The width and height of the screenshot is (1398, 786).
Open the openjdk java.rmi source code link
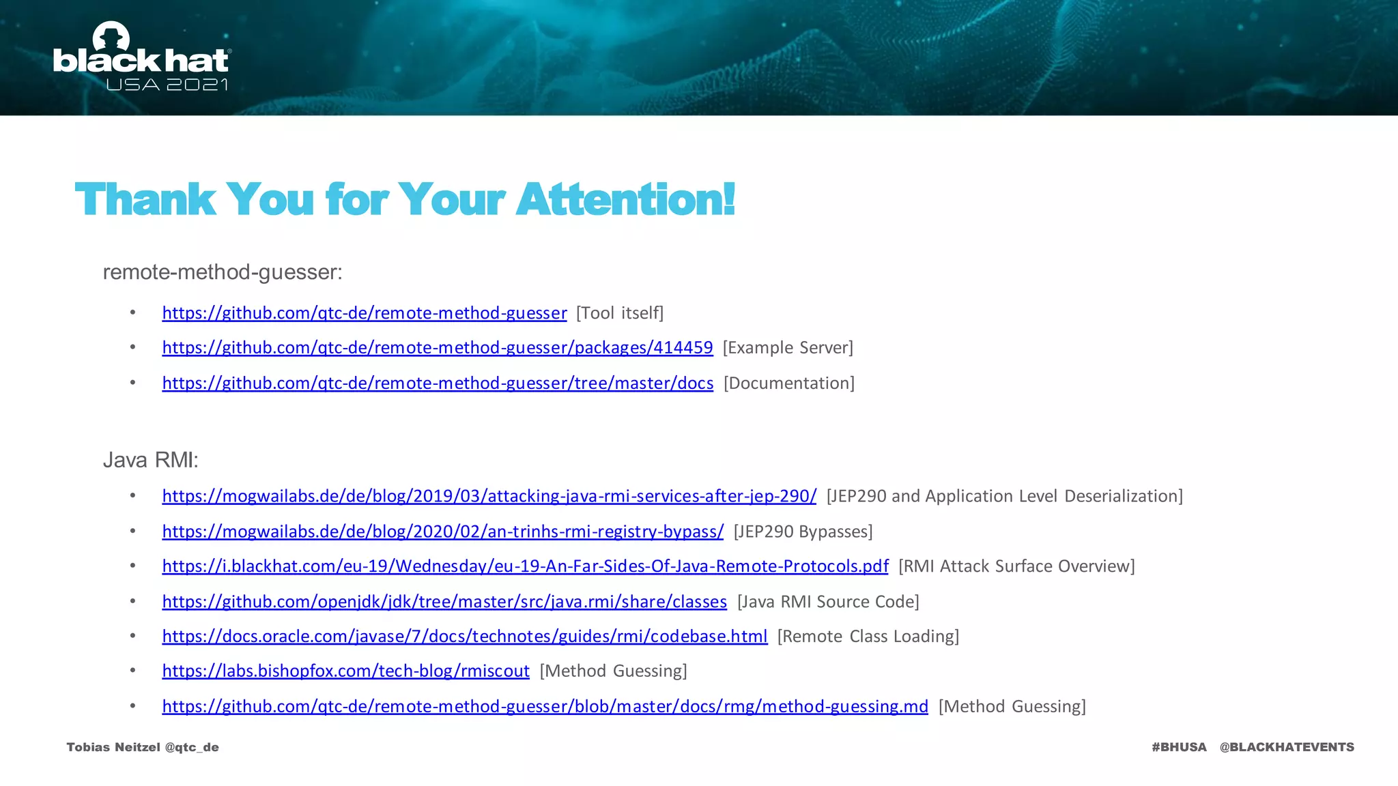(x=444, y=602)
